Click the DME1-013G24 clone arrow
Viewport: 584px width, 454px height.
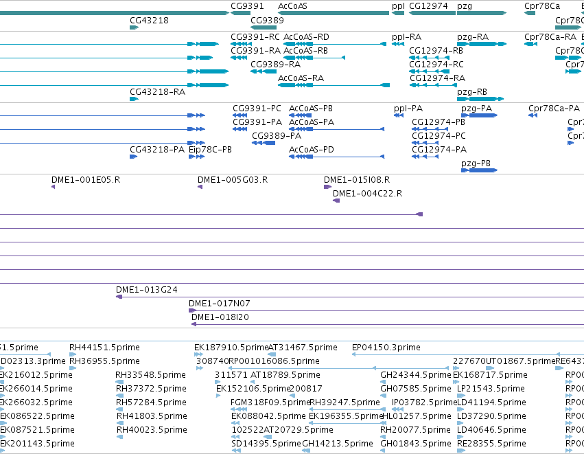[119, 297]
